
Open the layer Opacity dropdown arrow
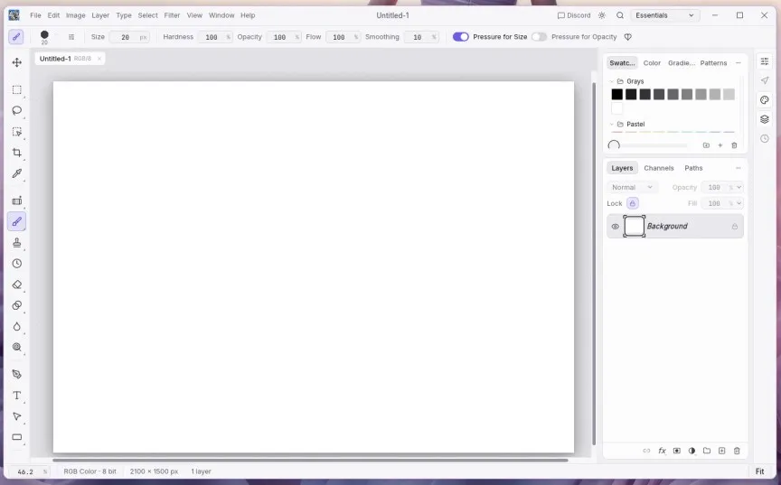[739, 188]
